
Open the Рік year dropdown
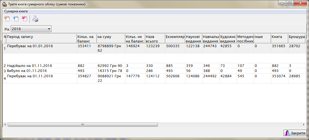coord(49,29)
